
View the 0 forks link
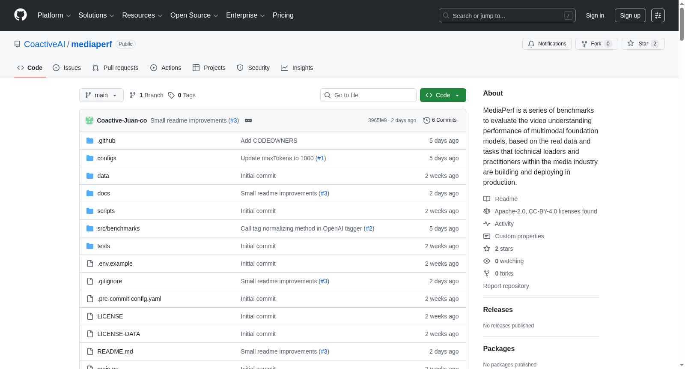pos(504,273)
